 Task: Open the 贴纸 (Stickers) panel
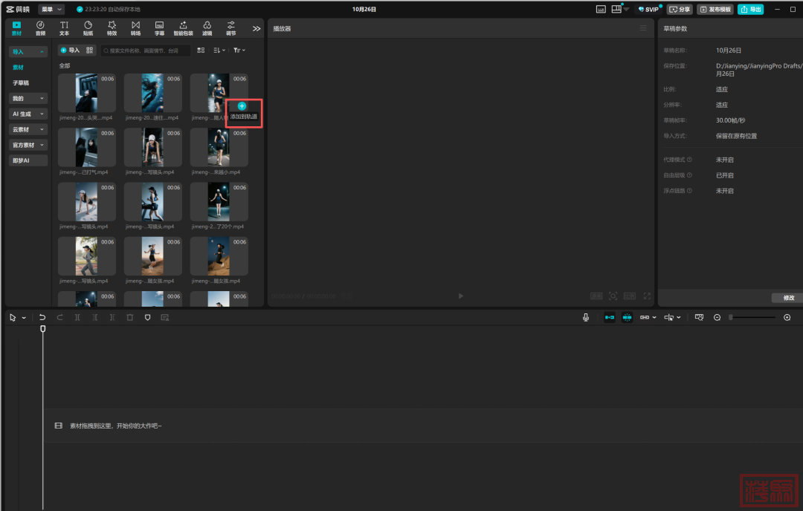point(88,28)
